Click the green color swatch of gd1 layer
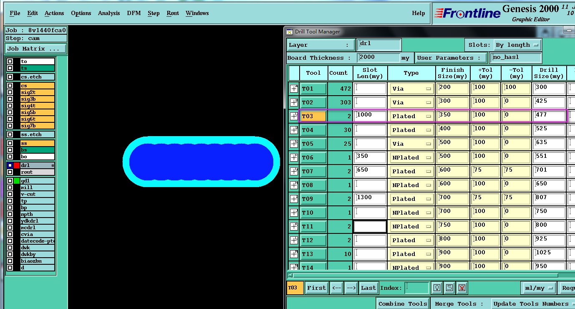575x309 pixels. (17, 181)
